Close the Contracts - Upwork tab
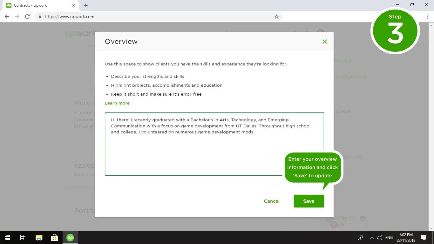The height and width of the screenshot is (244, 434). pyautogui.click(x=74, y=5)
